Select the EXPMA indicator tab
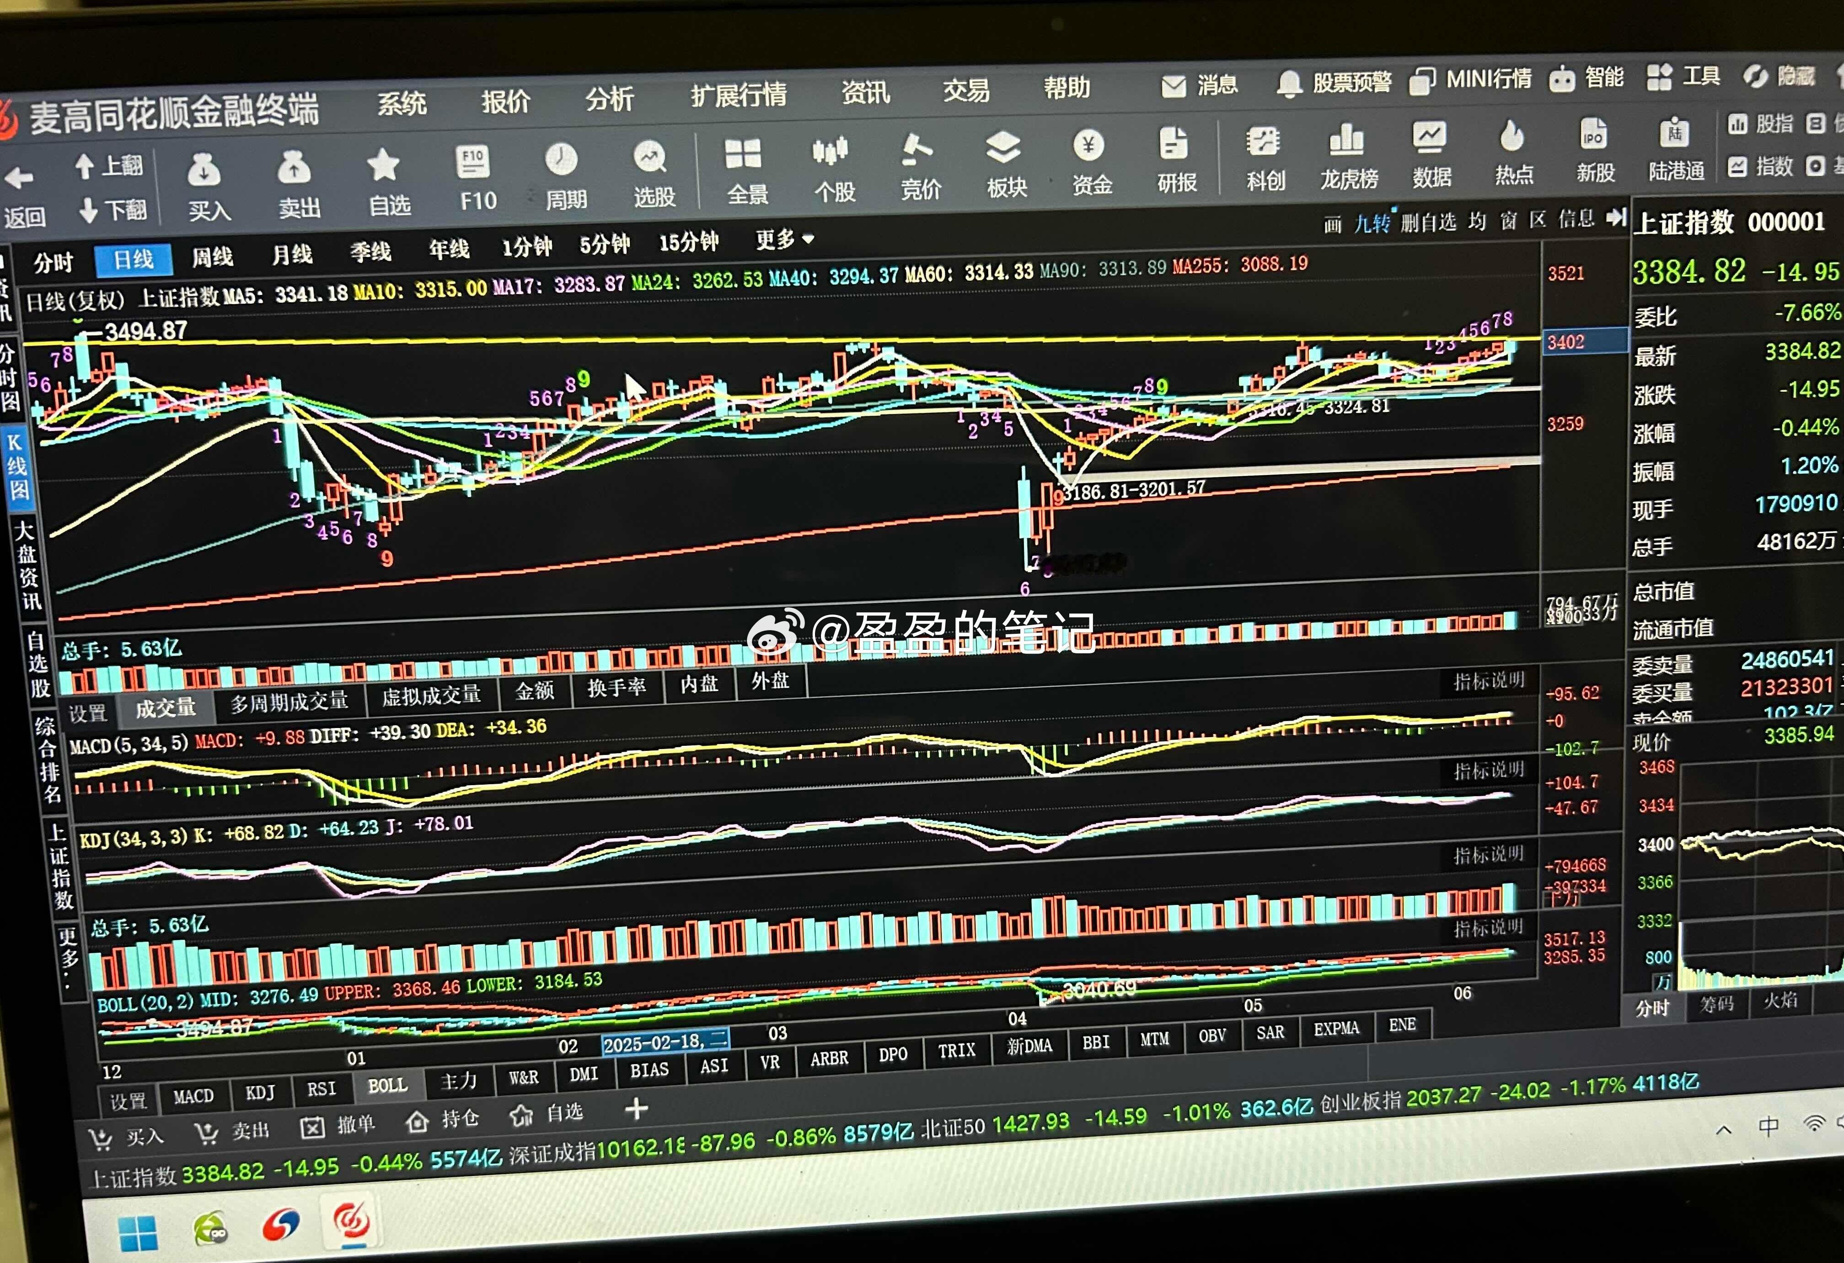 pyautogui.click(x=1336, y=1029)
